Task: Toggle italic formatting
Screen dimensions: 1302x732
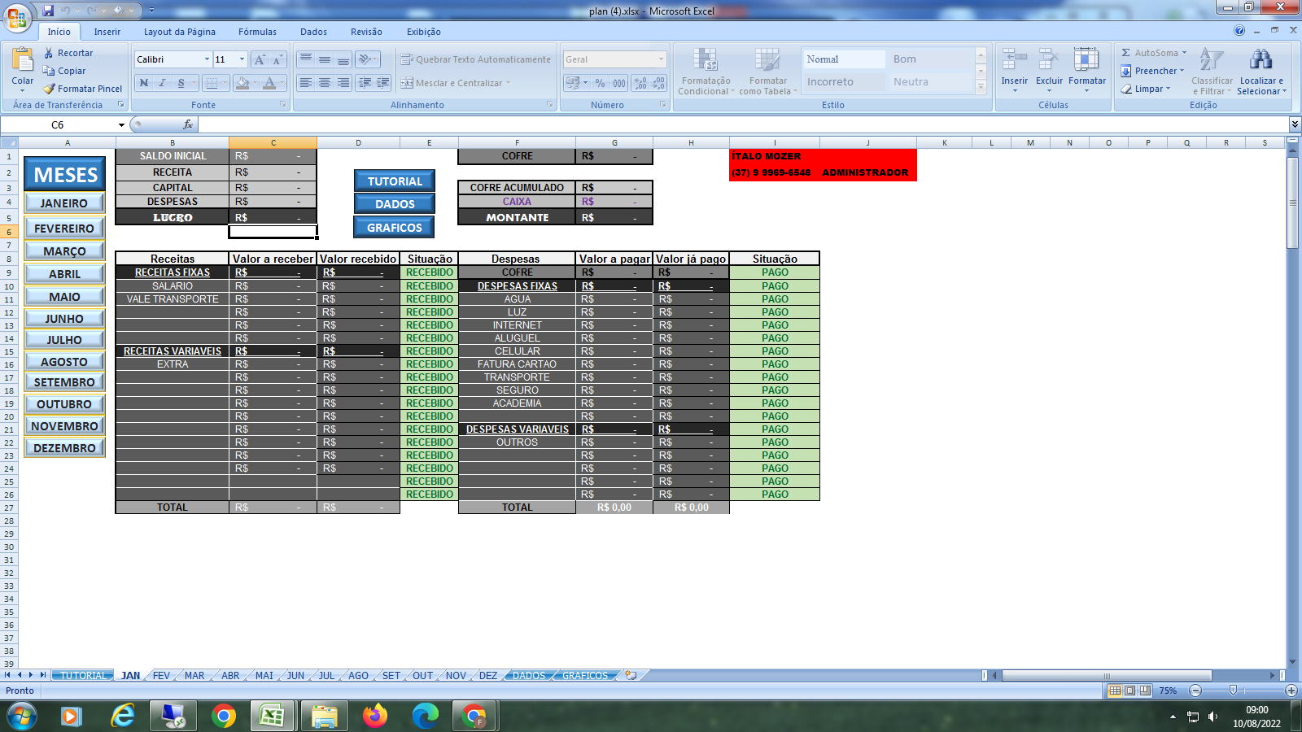Action: pos(162,83)
